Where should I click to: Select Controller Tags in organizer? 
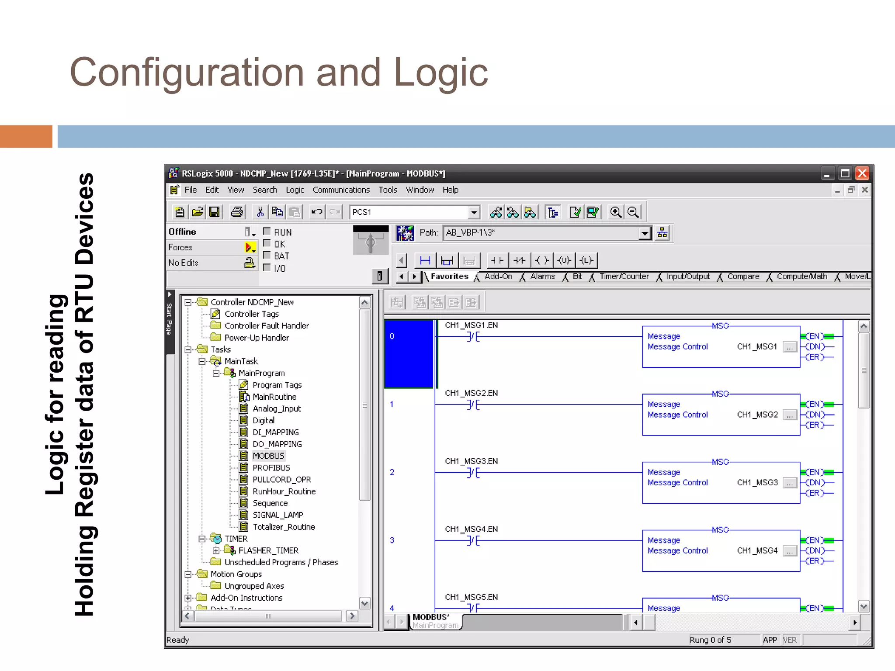pyautogui.click(x=252, y=314)
